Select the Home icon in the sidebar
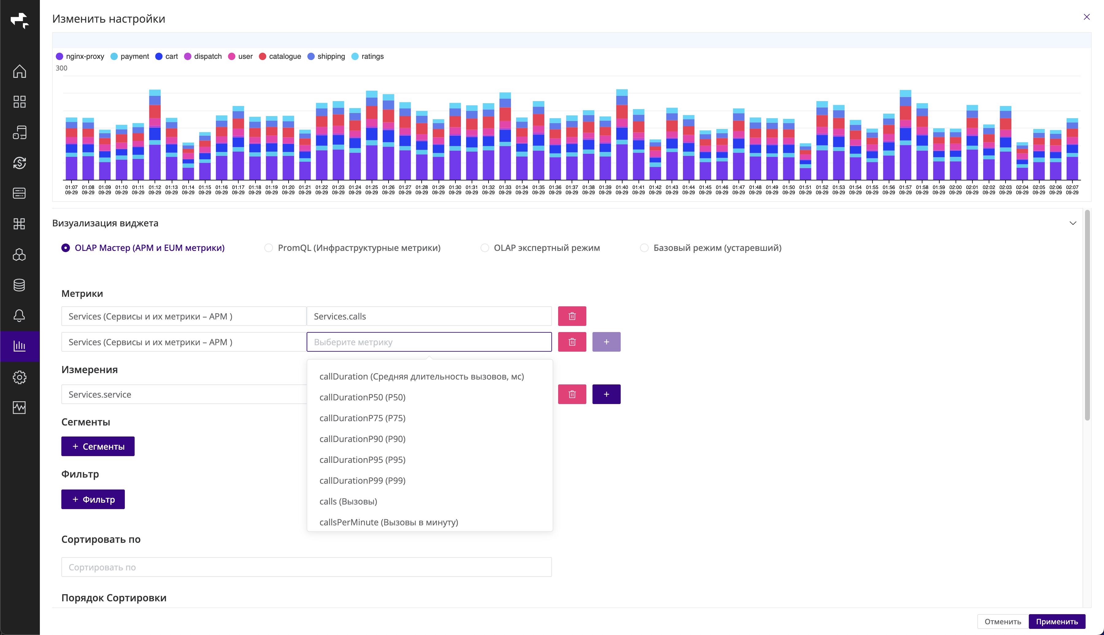The height and width of the screenshot is (635, 1104). [x=20, y=71]
